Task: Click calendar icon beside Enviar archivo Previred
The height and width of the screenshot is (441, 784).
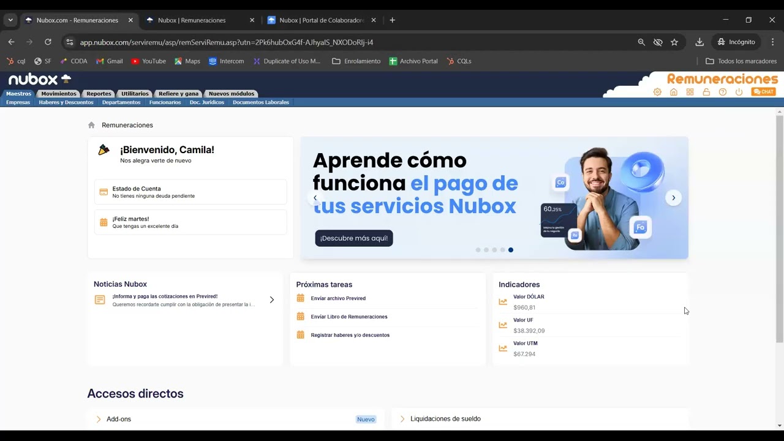Action: pyautogui.click(x=300, y=298)
